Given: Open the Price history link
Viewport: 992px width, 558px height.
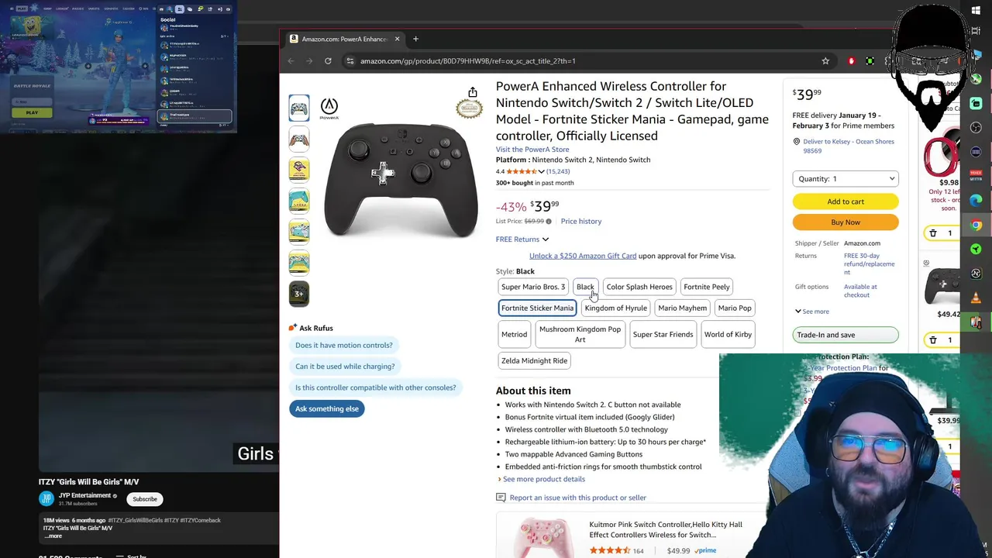Looking at the screenshot, I should click(x=581, y=222).
